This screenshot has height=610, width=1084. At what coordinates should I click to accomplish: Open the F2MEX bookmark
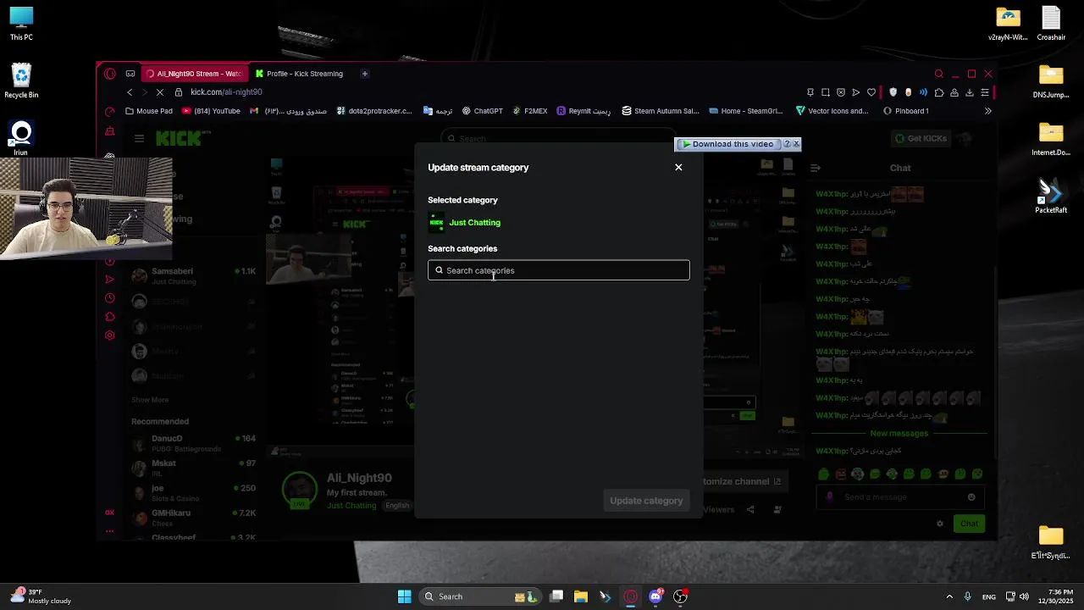[x=530, y=111]
